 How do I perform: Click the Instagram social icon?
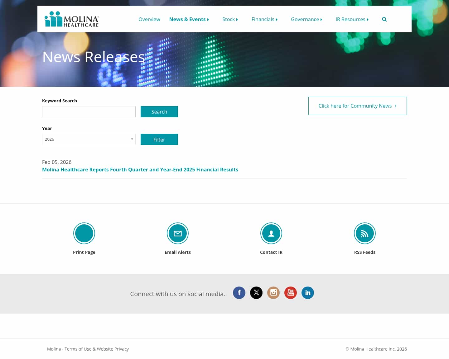click(x=273, y=293)
